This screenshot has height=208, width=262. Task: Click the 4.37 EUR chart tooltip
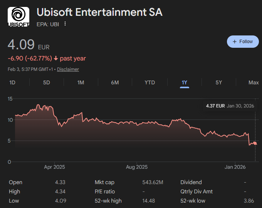click(x=230, y=106)
